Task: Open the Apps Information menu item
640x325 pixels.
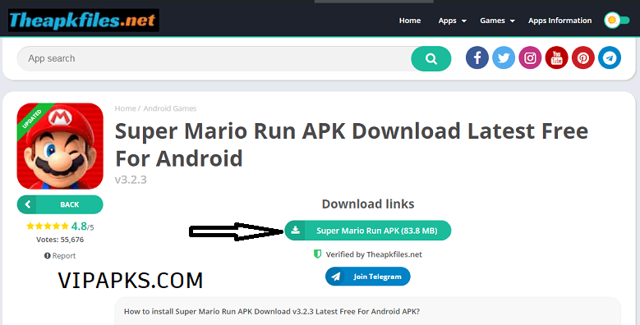Action: tap(559, 21)
